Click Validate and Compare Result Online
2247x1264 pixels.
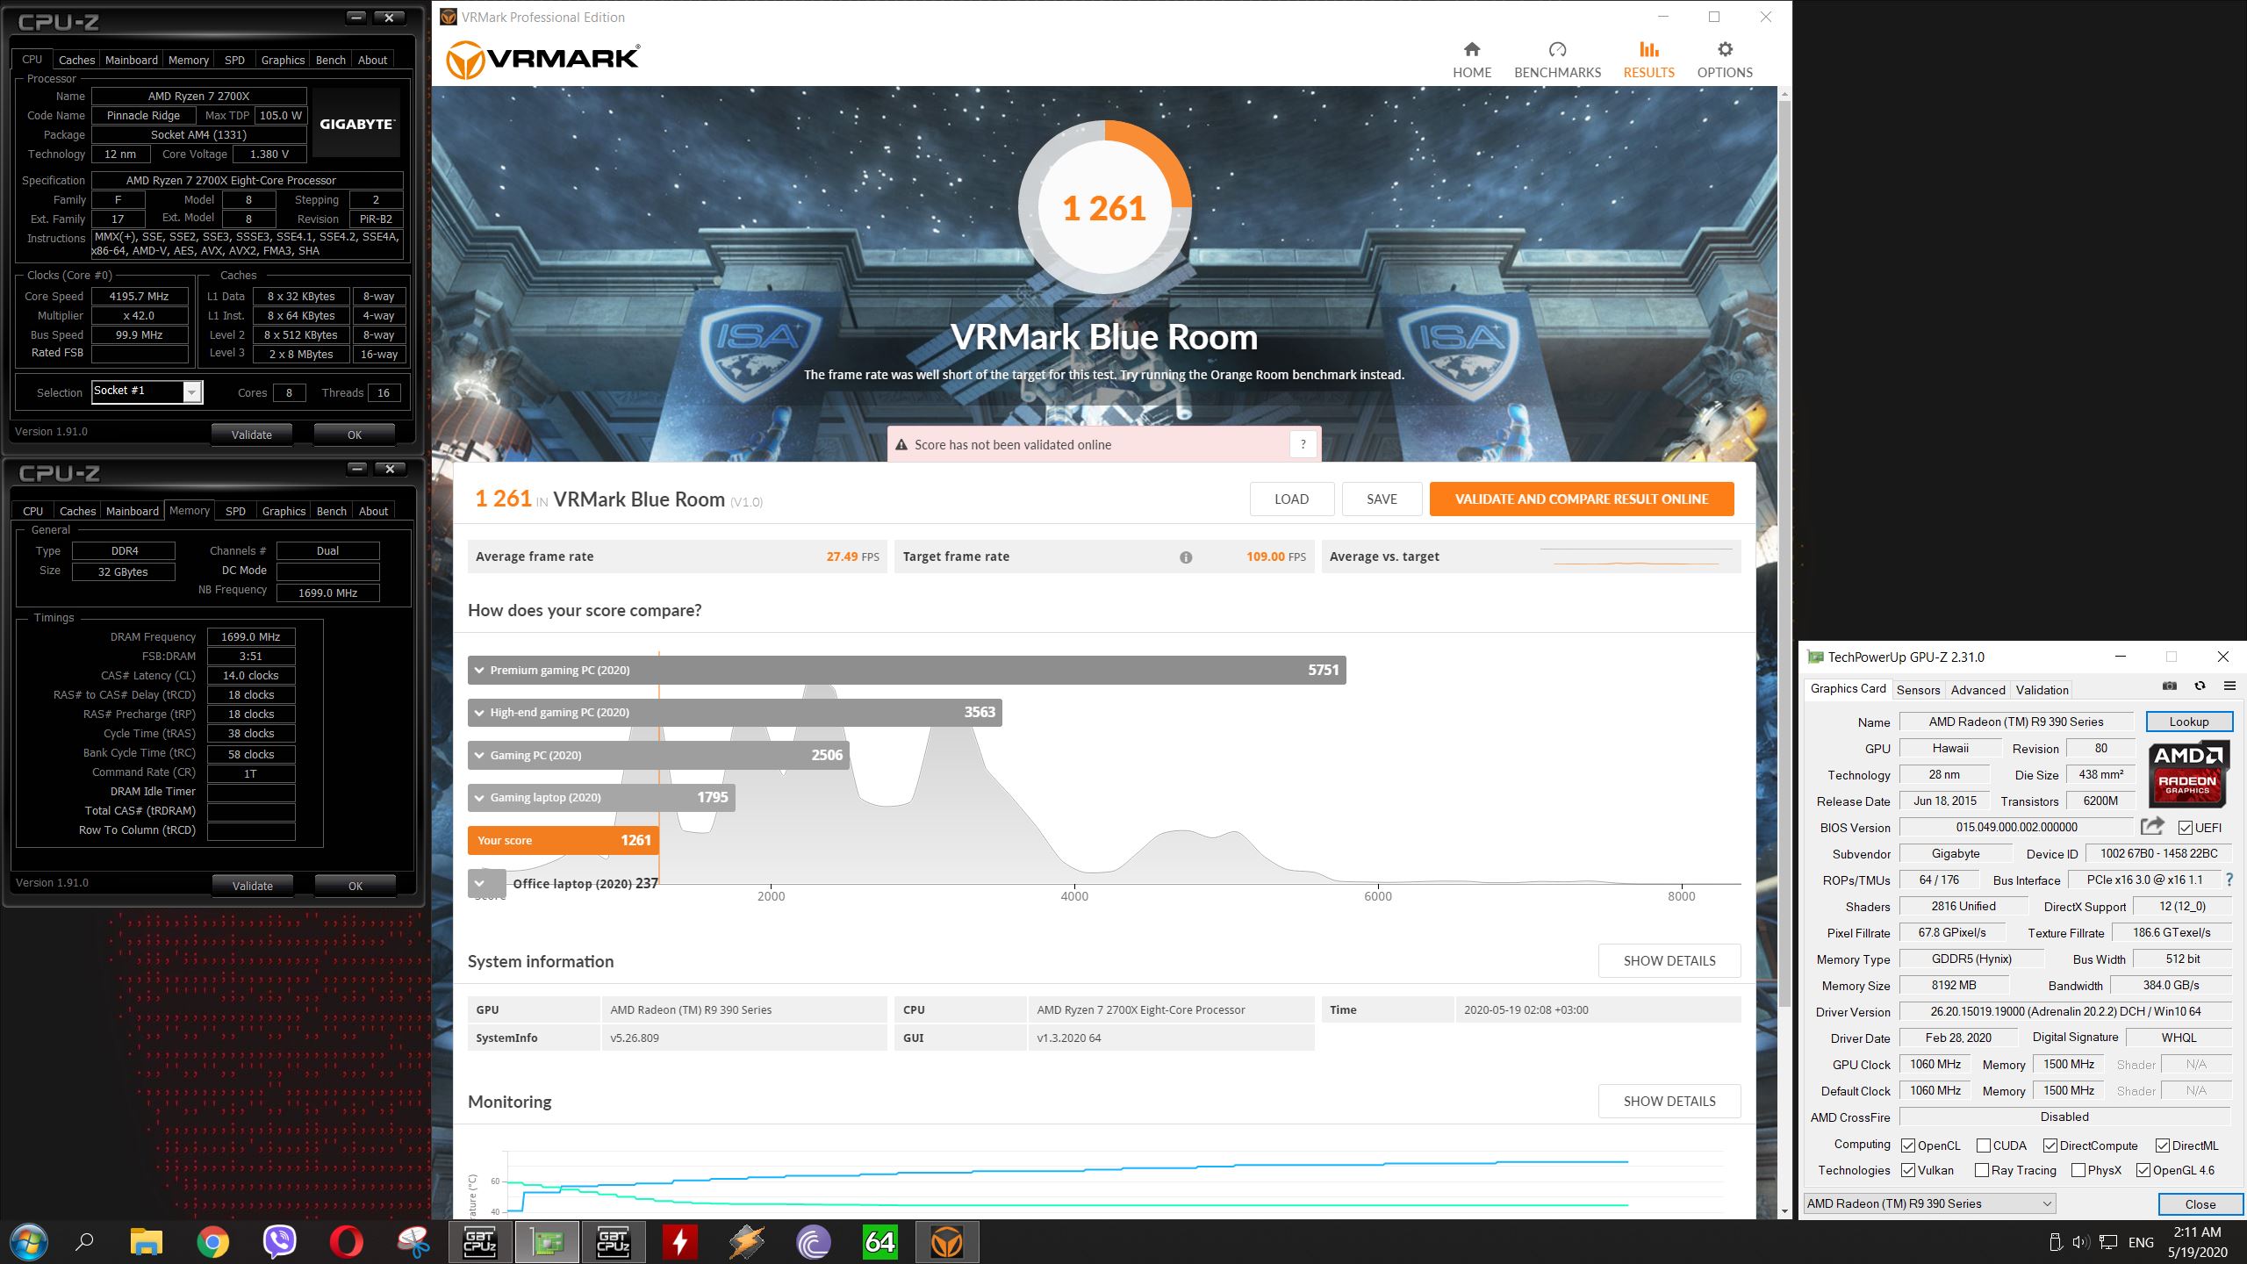click(x=1582, y=499)
